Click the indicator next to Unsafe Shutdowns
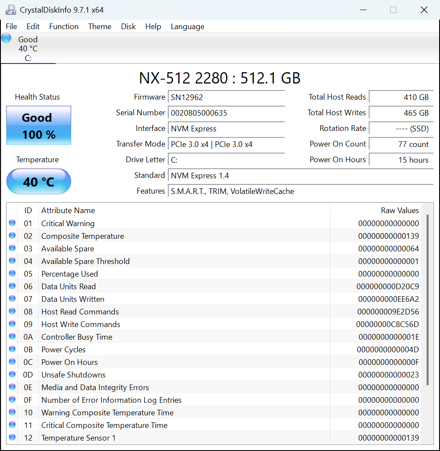This screenshot has height=451, width=440. coord(12,374)
